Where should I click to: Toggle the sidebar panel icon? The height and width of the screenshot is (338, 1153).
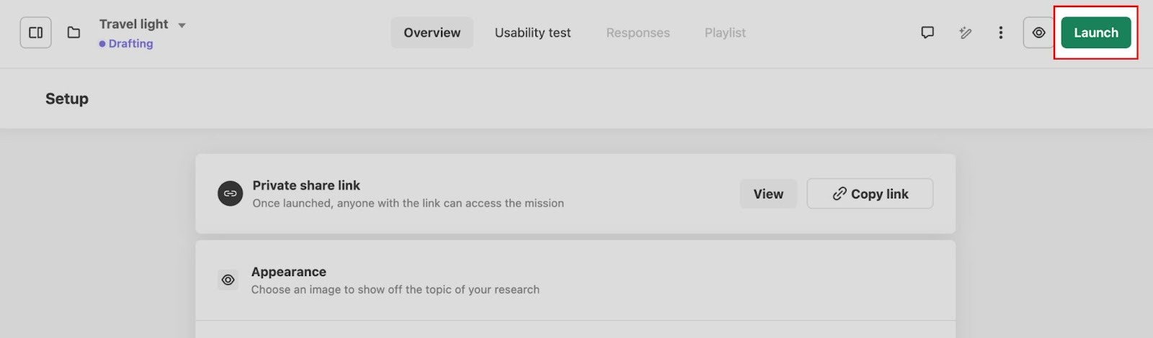35,32
